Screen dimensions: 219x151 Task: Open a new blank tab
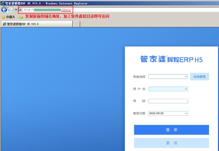pos(77,24)
